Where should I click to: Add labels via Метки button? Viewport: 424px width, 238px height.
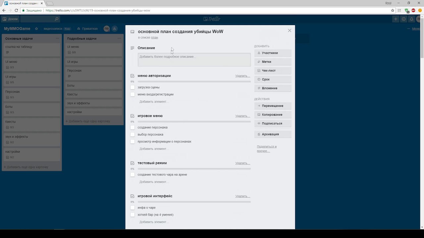click(x=273, y=62)
